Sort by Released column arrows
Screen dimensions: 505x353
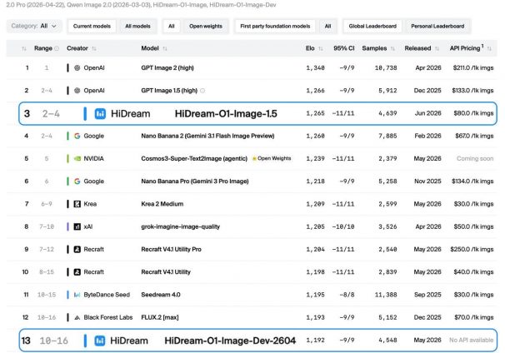click(x=437, y=48)
